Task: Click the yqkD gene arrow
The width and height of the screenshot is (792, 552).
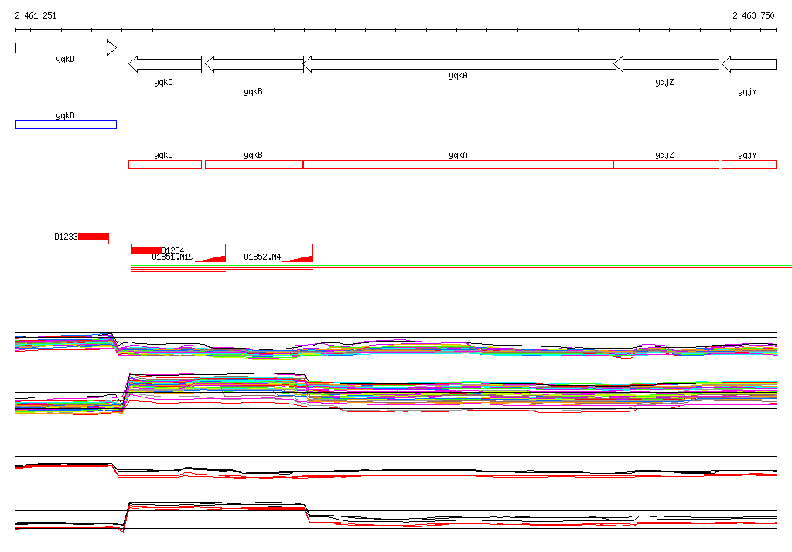Action: click(67, 48)
